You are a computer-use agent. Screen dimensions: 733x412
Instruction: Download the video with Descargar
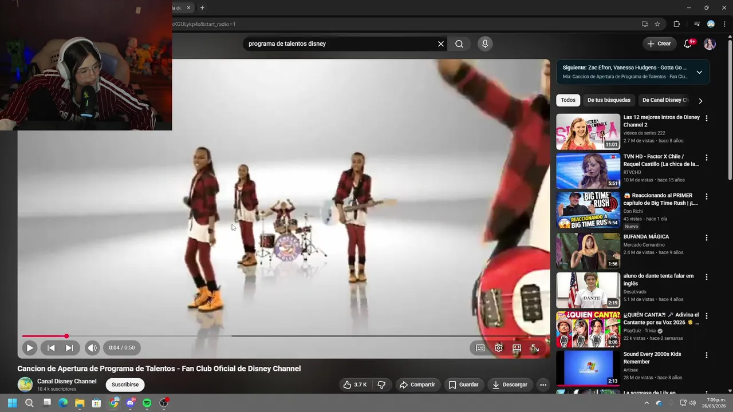(510, 385)
